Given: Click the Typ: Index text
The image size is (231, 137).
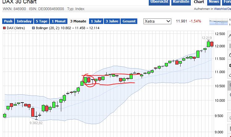Looking at the screenshot, I should coord(76,9).
